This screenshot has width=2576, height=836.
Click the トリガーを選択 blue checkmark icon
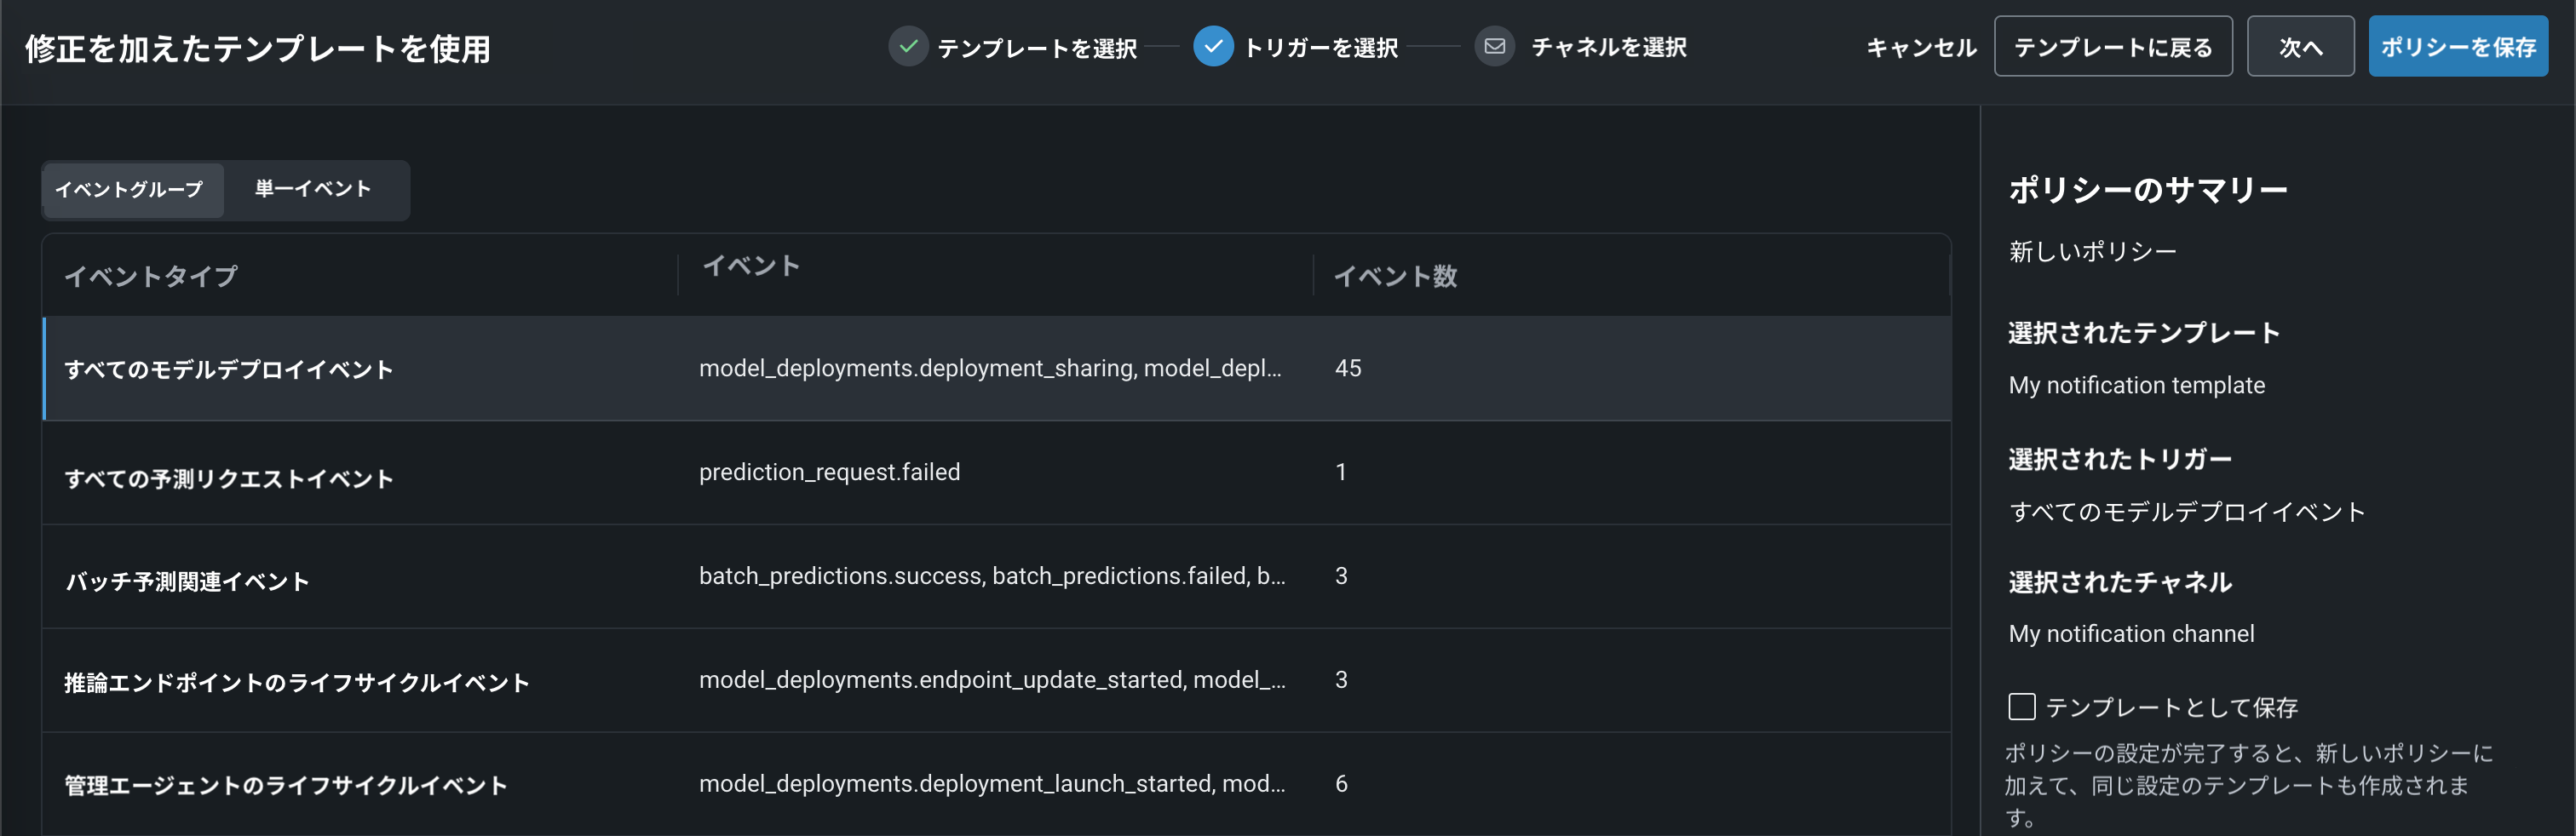1212,47
